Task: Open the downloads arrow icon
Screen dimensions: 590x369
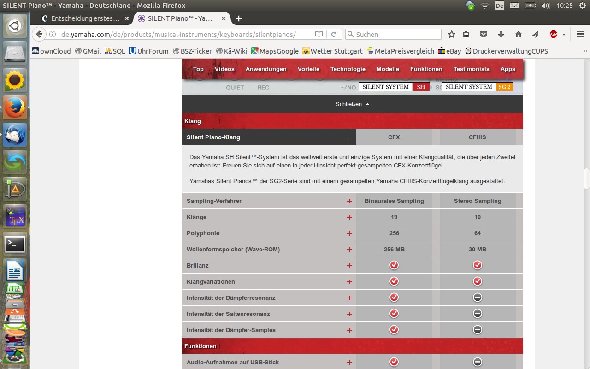Action: pos(501,34)
